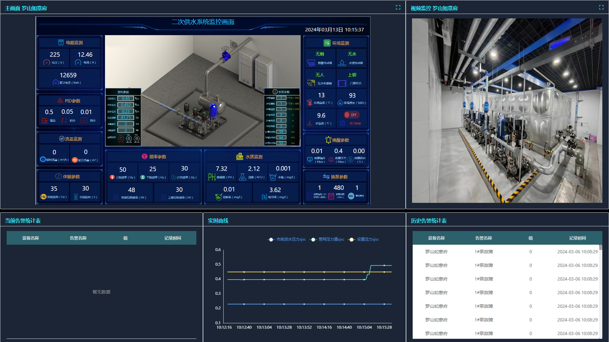This screenshot has height=342, width=609.
Task: Click 告警名称 header in 当前告警统计表
Action: pos(78,238)
